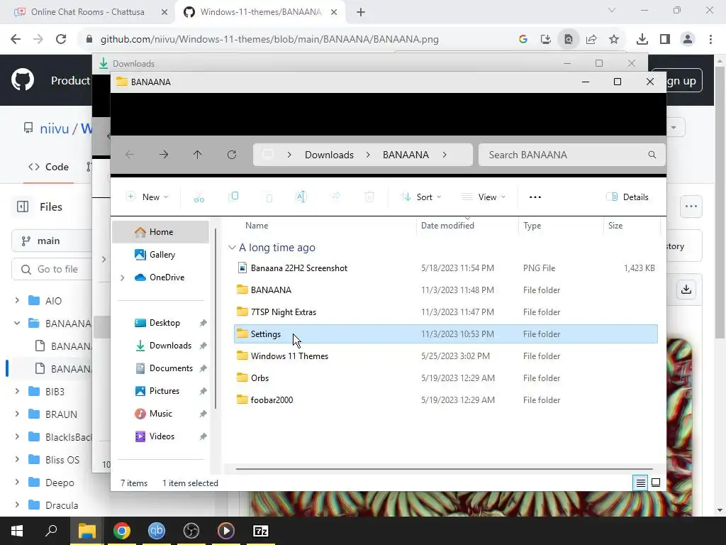Open OBS Studio from taskbar
The height and width of the screenshot is (545, 726).
pyautogui.click(x=191, y=531)
